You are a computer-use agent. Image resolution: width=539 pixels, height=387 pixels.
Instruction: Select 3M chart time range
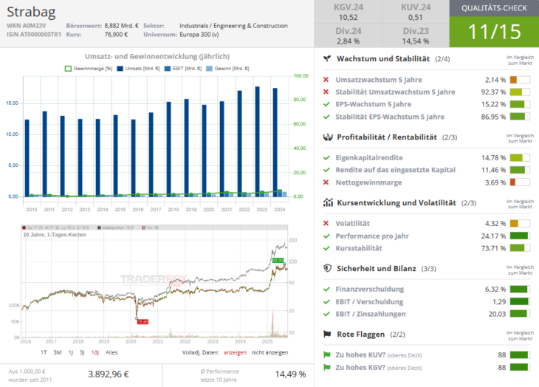coord(58,352)
